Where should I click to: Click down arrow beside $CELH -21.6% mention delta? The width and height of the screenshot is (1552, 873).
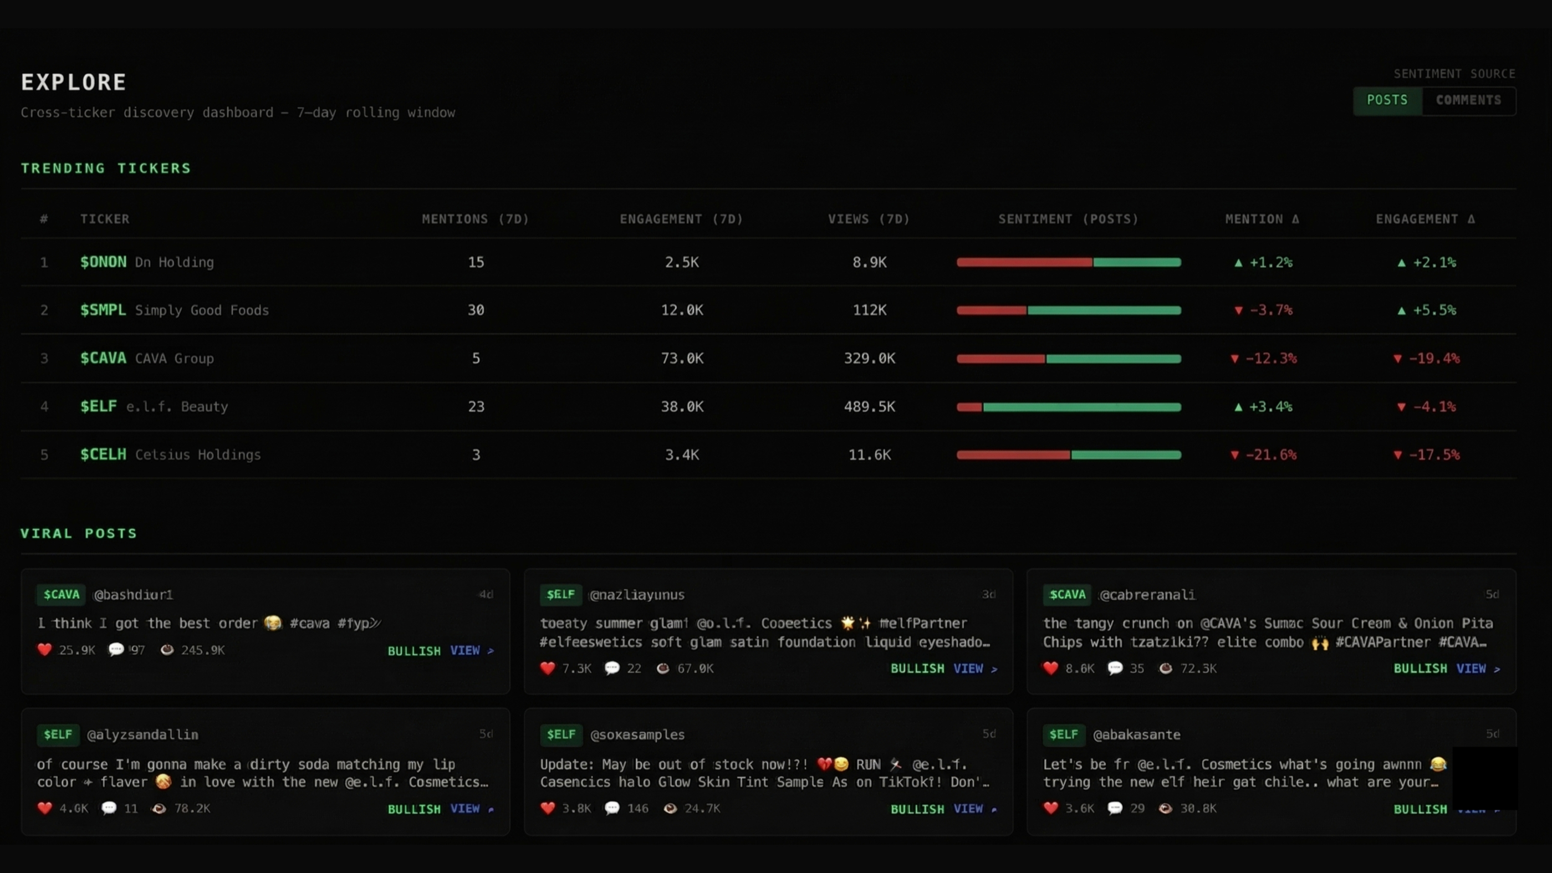(x=1234, y=455)
